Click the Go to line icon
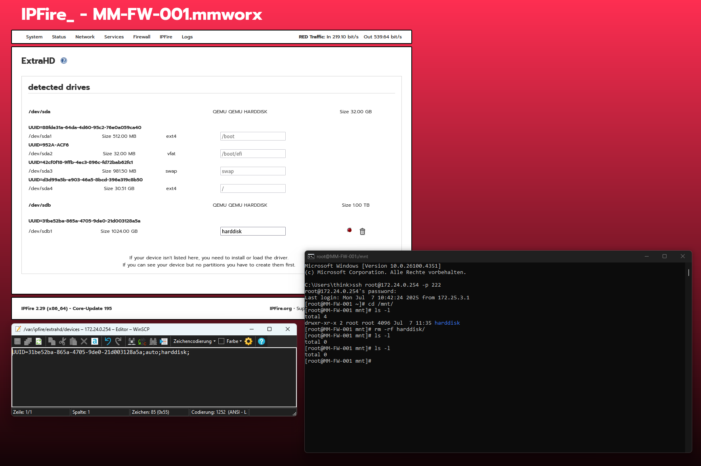 [164, 341]
